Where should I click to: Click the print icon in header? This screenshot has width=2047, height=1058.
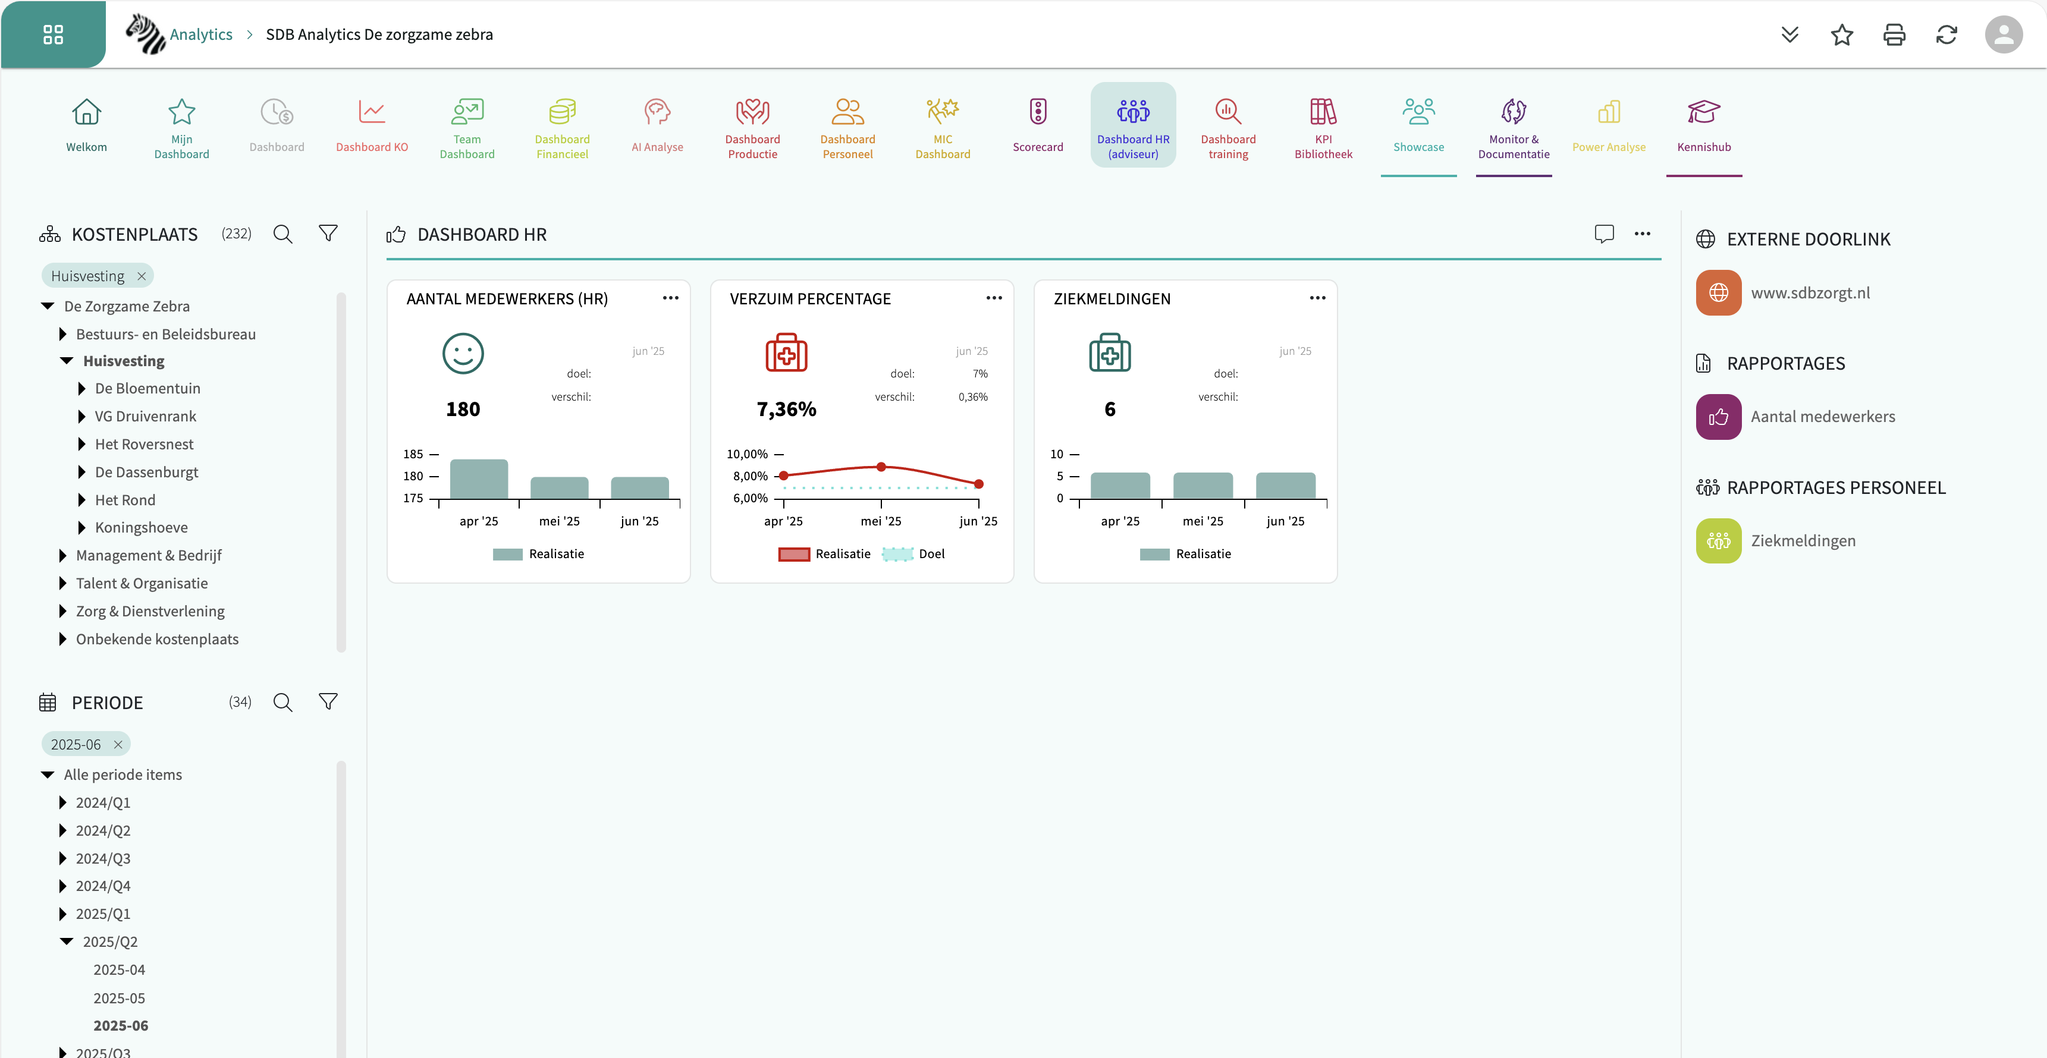1894,34
